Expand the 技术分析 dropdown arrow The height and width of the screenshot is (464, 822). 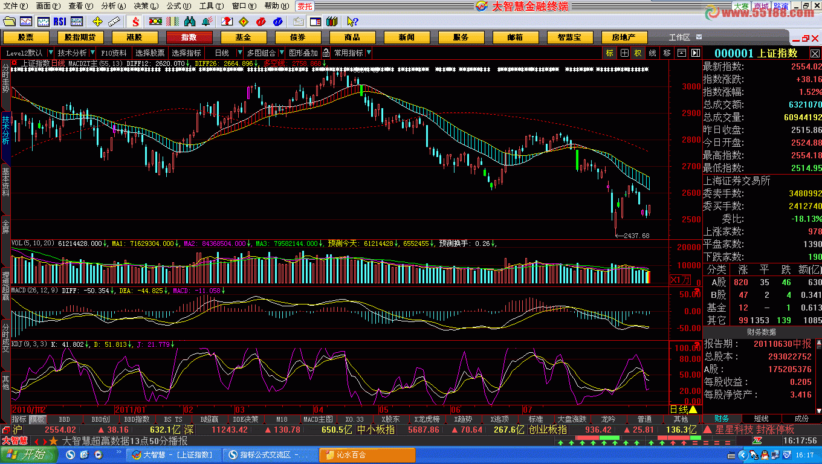pyautogui.click(x=92, y=53)
